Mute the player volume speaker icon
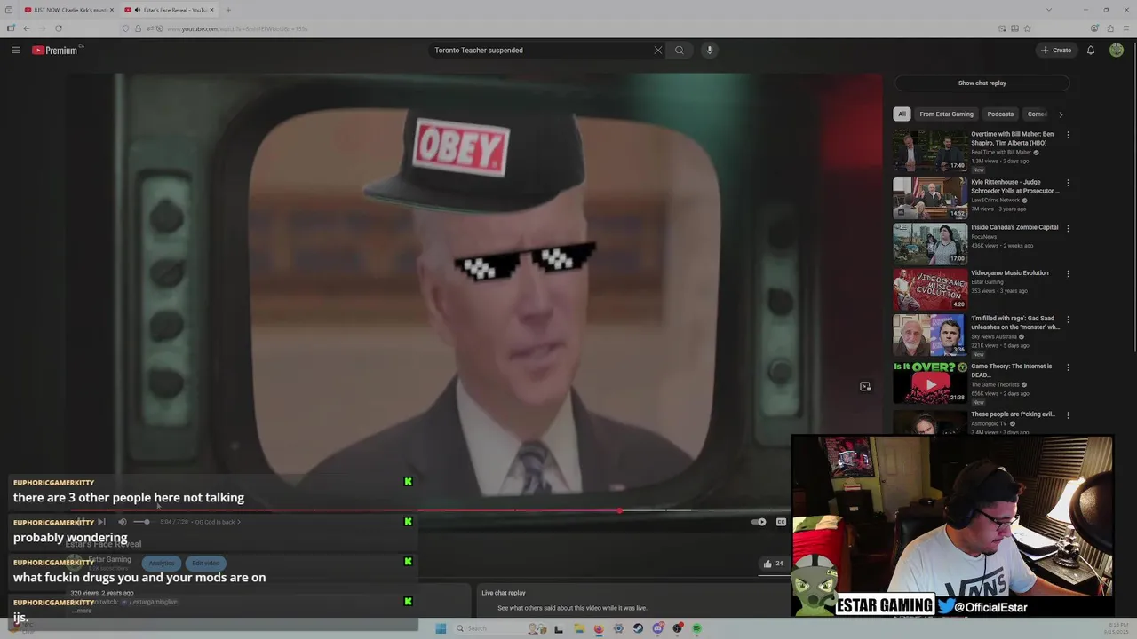 click(123, 522)
